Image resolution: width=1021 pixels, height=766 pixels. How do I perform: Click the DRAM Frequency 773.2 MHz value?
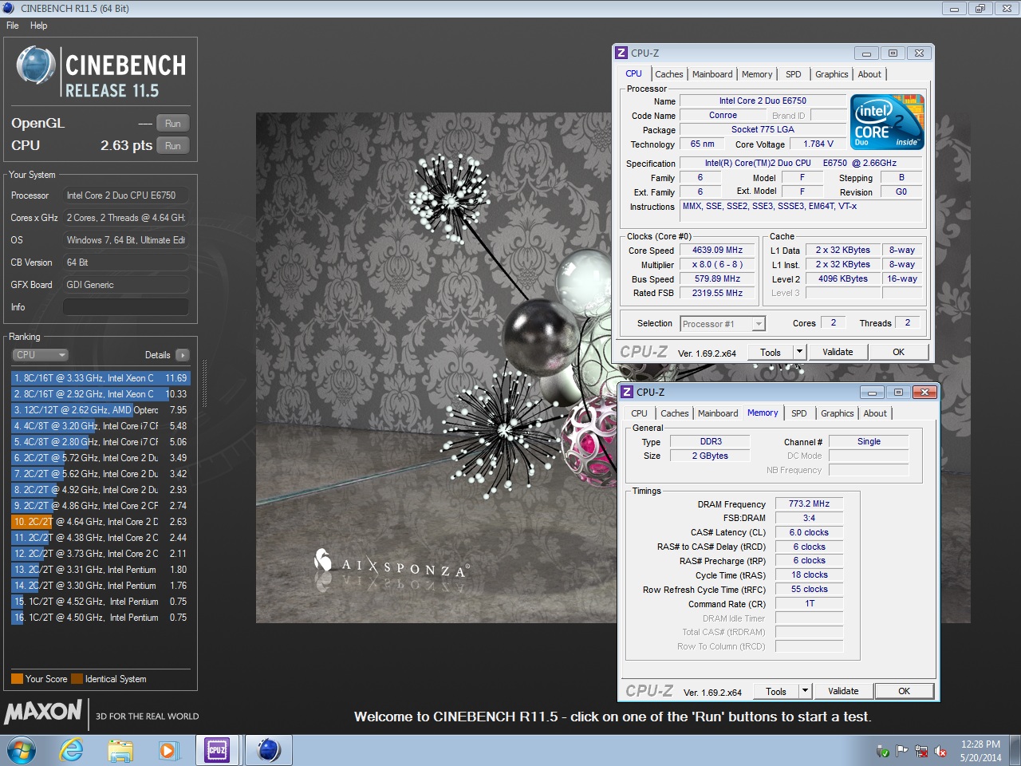click(809, 504)
